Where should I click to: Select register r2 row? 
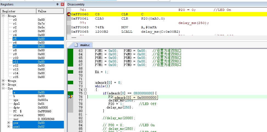pyautogui.click(x=38, y=27)
